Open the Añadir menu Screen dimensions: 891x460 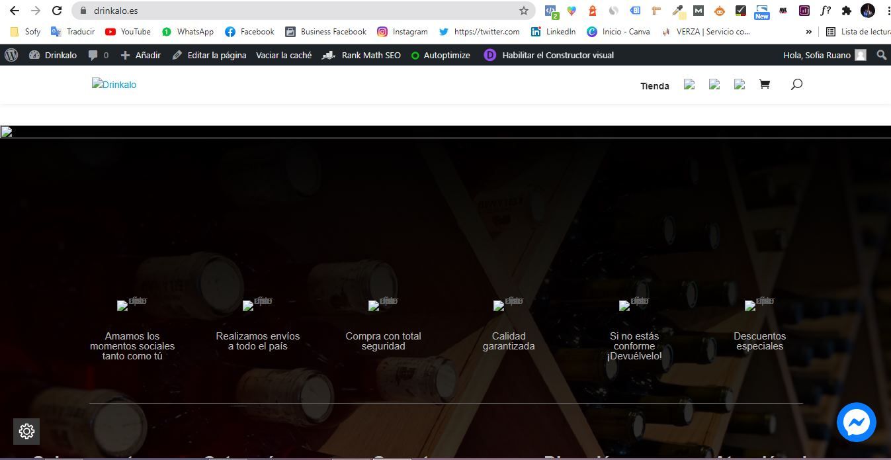(x=140, y=55)
